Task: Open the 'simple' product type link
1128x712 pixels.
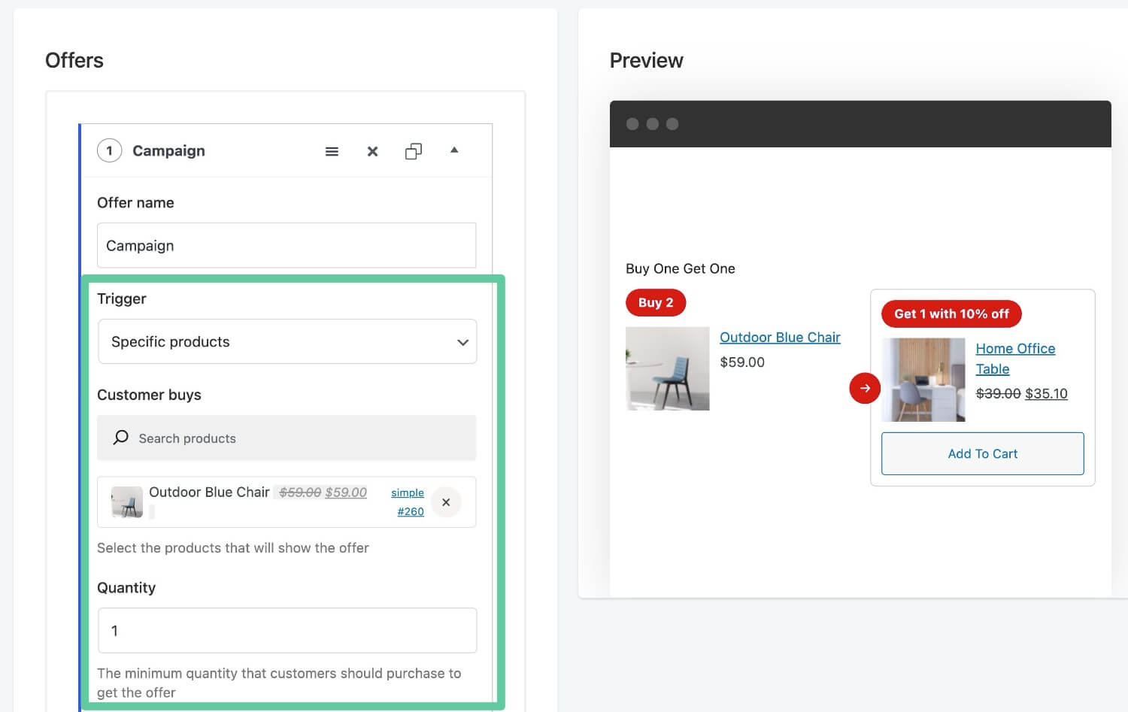Action: (408, 492)
